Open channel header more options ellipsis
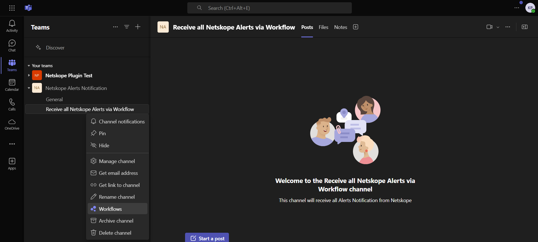 pos(508,27)
